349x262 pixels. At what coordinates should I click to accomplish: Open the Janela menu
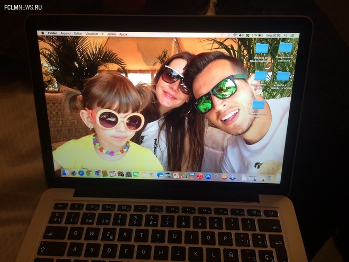(111, 34)
